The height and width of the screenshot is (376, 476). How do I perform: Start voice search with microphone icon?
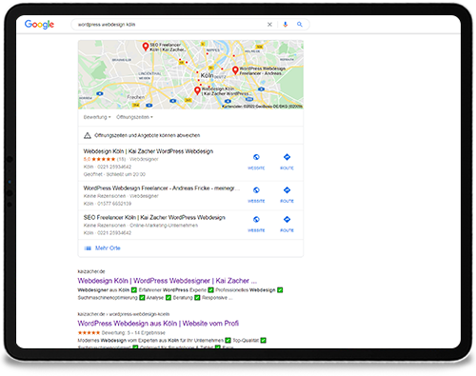click(x=286, y=25)
